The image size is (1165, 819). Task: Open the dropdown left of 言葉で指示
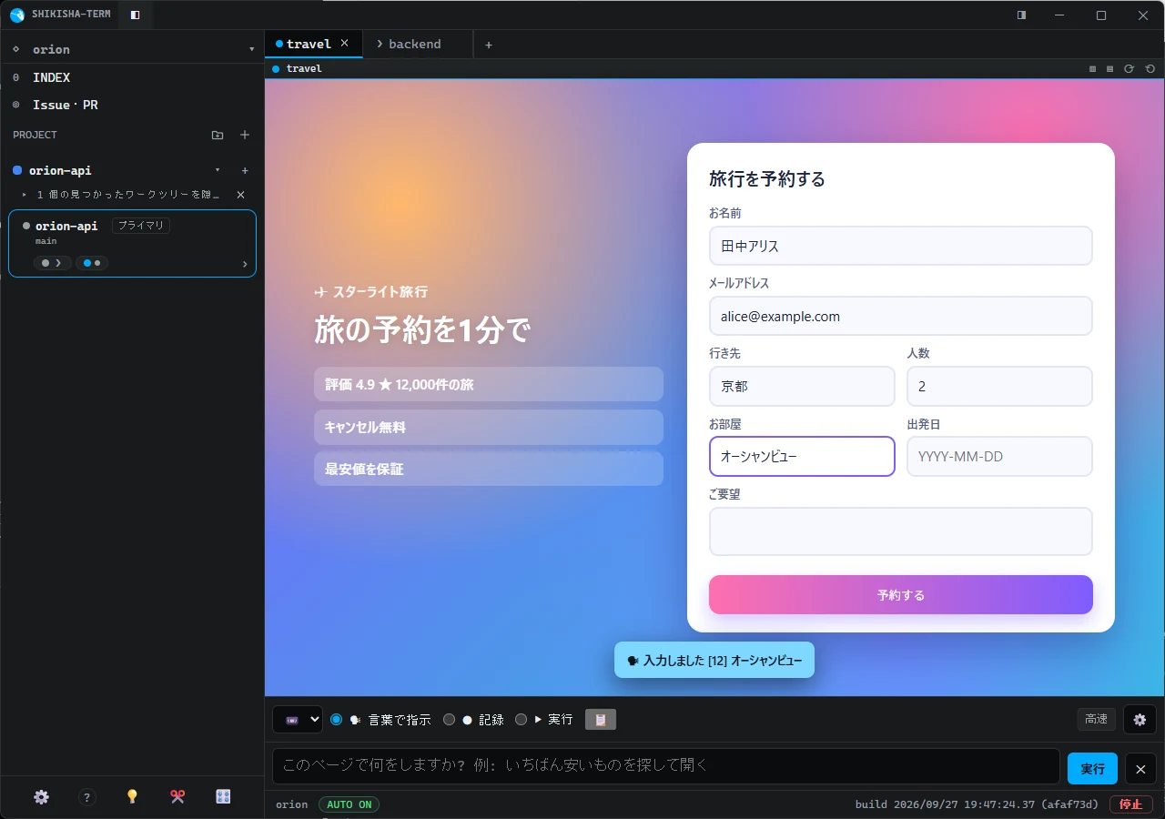298,719
